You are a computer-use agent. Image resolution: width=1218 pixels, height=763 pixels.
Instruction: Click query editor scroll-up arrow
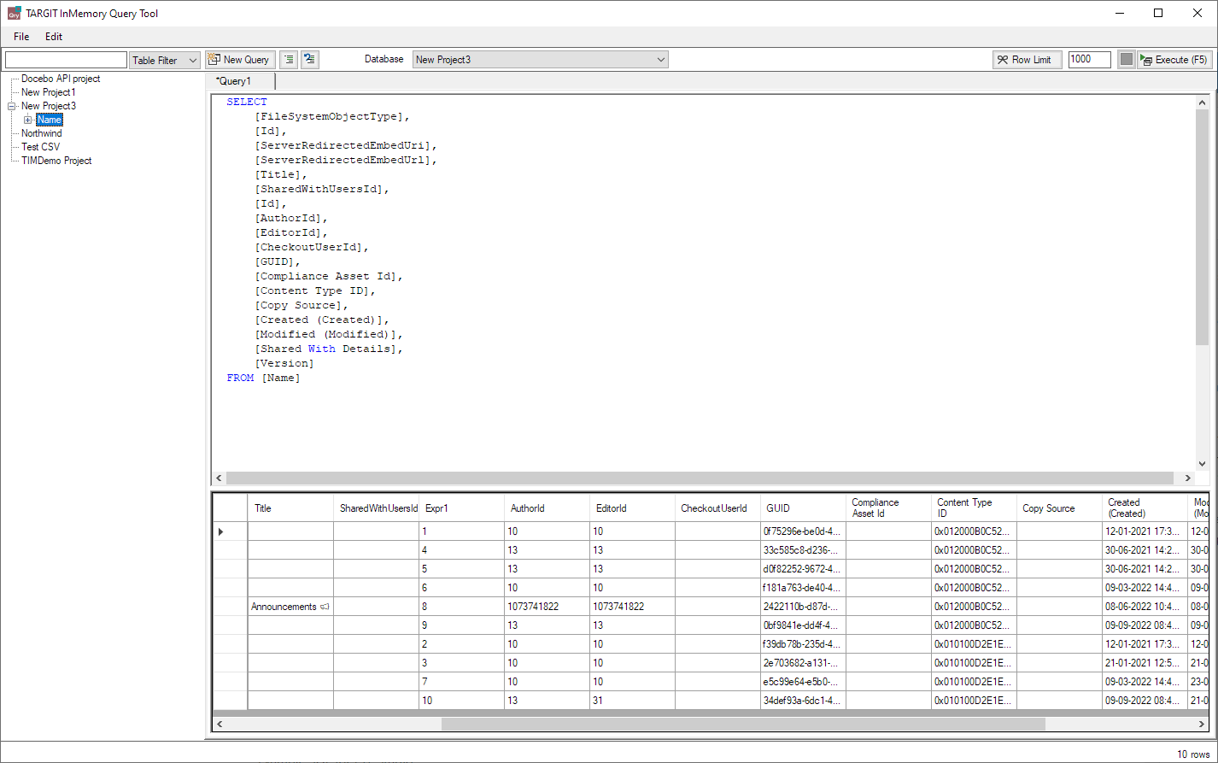(x=1203, y=102)
